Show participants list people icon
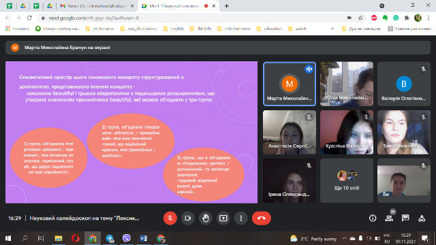Image resolution: width=436 pixels, height=245 pixels. [389, 218]
